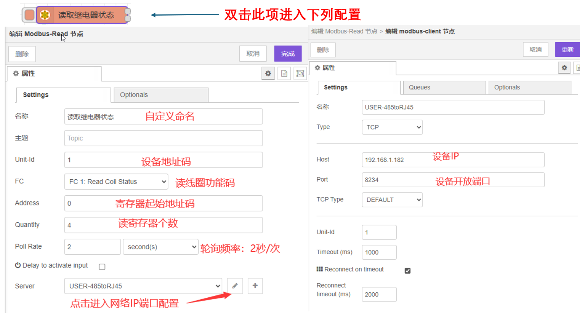Click the Modbus node's orange star icon
This screenshot has height=319, width=582.
(x=45, y=15)
